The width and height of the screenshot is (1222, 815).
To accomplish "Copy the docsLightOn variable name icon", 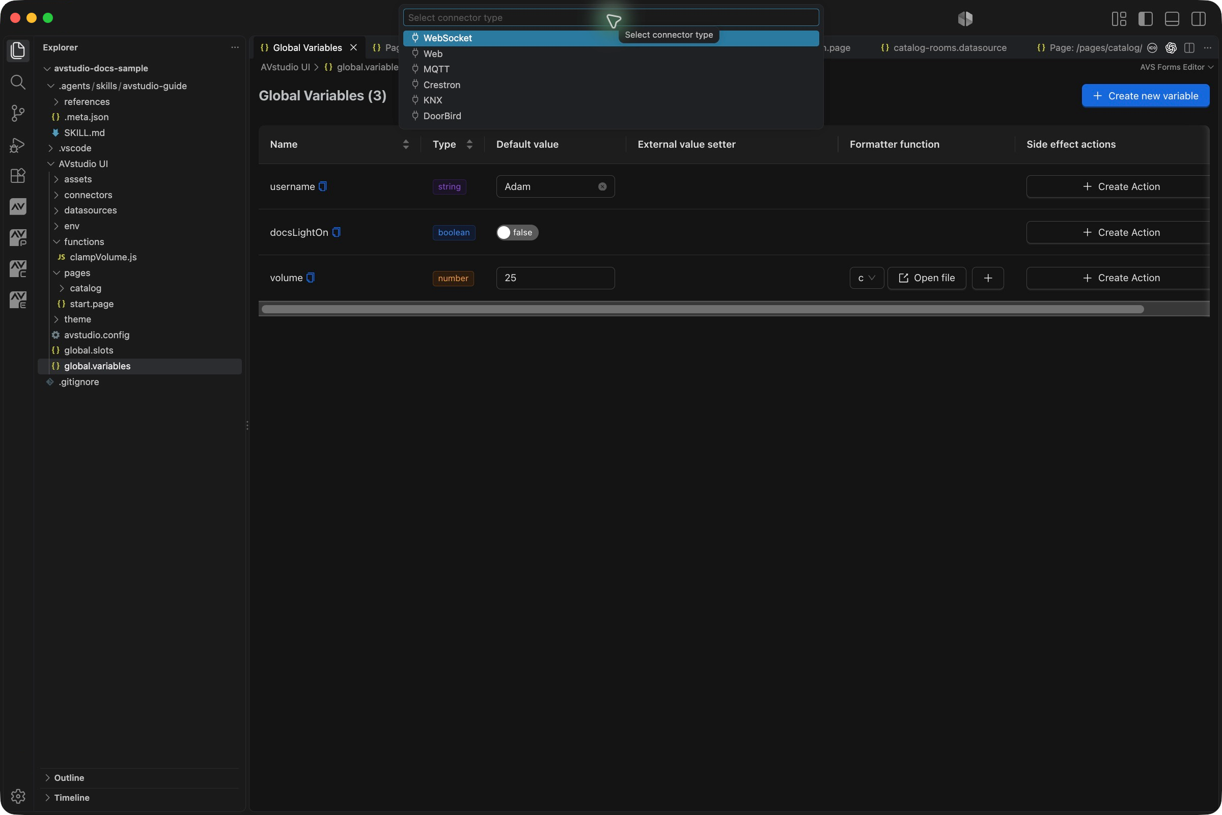I will click(336, 232).
